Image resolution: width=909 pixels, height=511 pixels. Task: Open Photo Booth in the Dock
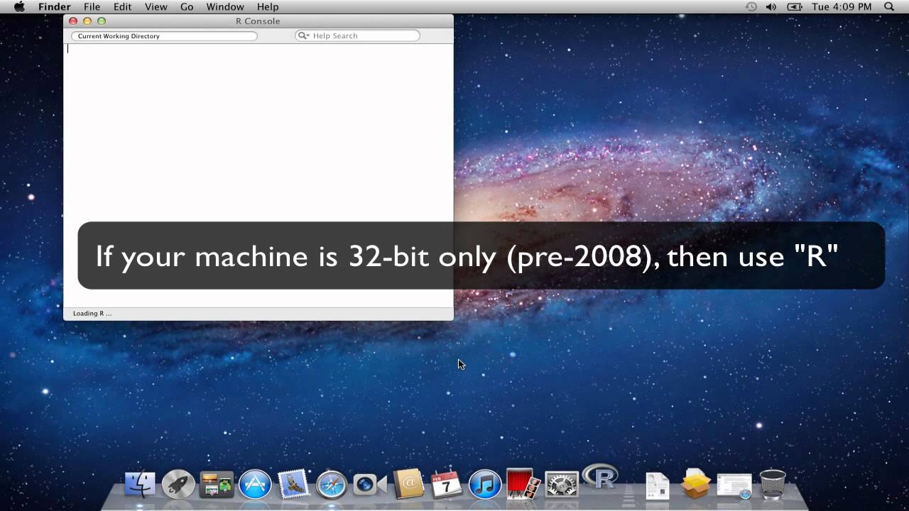523,484
